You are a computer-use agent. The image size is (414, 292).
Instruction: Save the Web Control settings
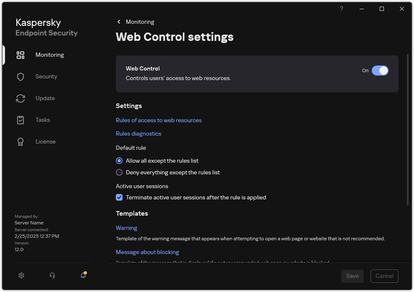(352, 276)
